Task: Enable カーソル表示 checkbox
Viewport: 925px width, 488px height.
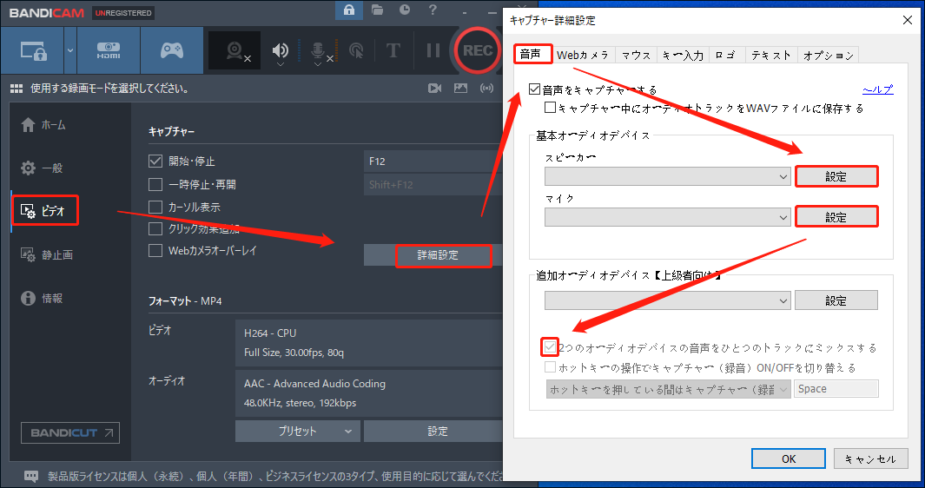Action: pos(155,208)
